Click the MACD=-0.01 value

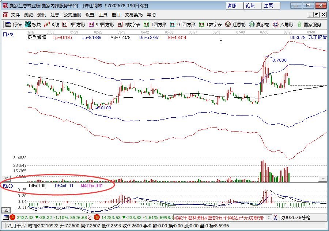(x=92, y=185)
